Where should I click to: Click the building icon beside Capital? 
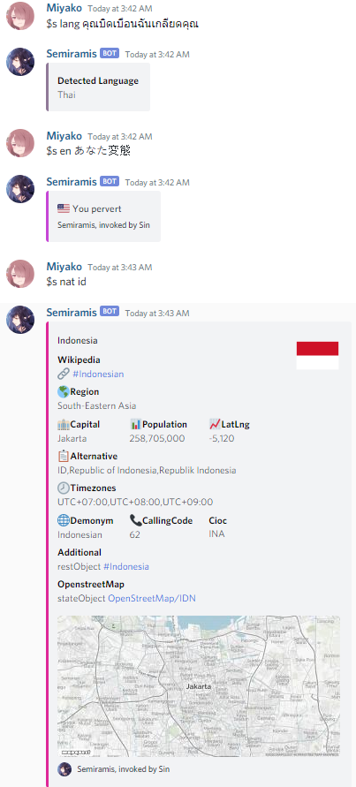click(x=64, y=424)
